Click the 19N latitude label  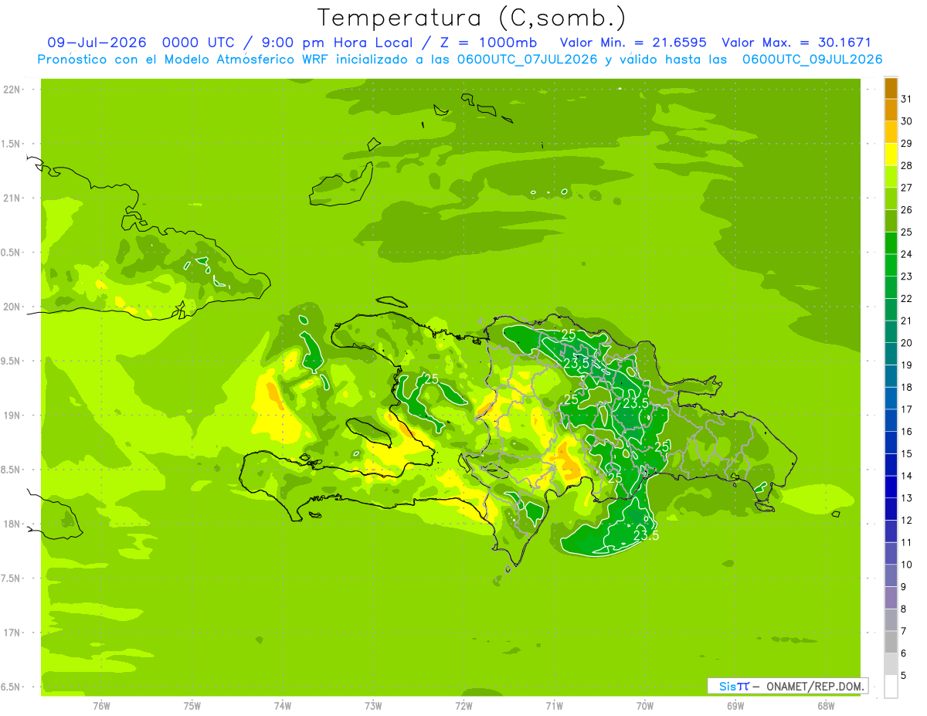click(12, 416)
